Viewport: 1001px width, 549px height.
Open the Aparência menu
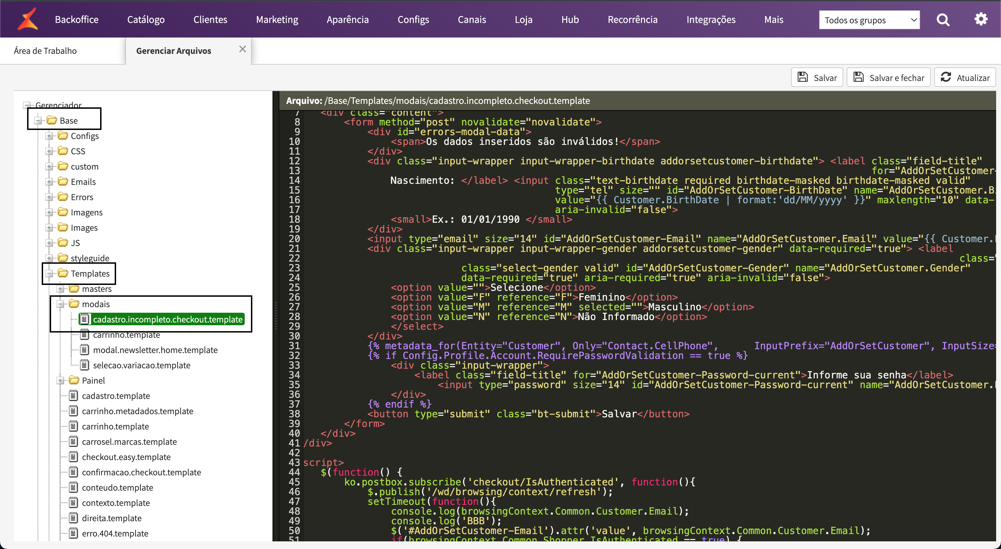pos(348,19)
